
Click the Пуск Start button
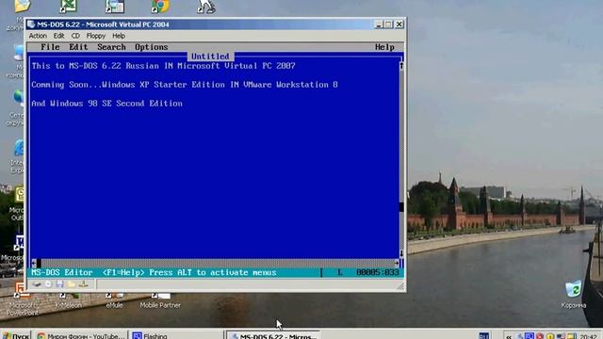(15, 335)
